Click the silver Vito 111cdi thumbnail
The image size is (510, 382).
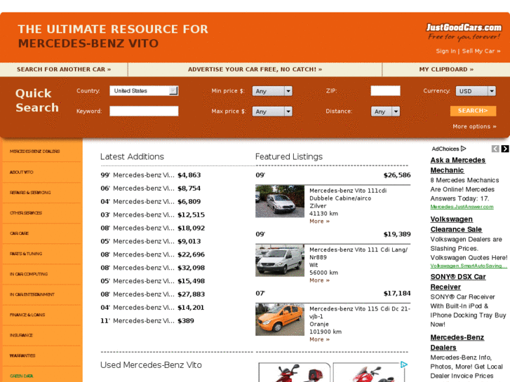click(280, 201)
